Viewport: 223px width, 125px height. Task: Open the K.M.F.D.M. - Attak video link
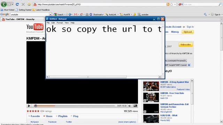point(169,116)
